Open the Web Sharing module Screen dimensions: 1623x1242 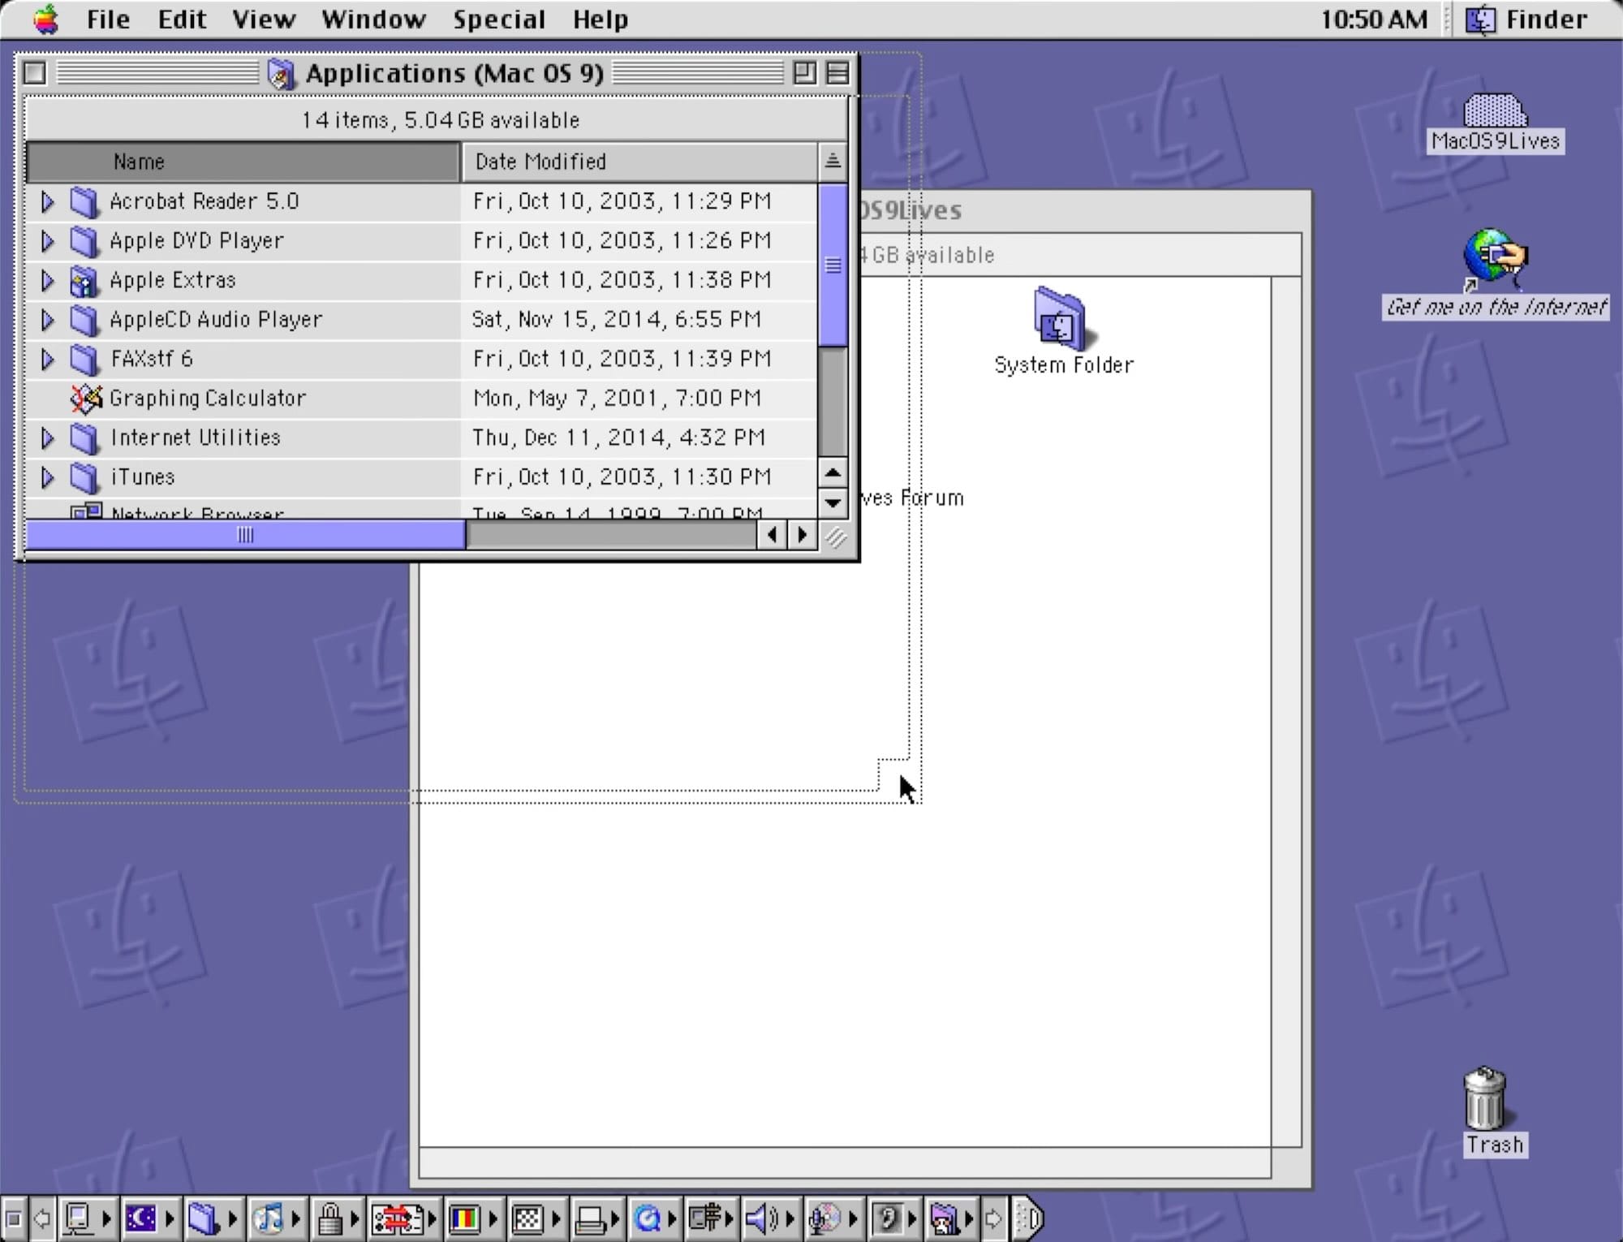(x=951, y=1218)
